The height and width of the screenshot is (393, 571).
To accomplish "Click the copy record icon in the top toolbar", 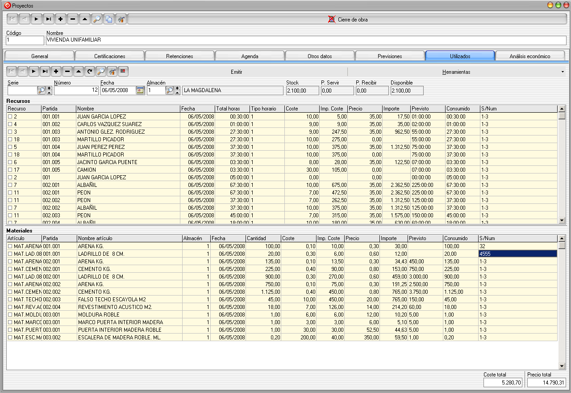I will [x=109, y=19].
